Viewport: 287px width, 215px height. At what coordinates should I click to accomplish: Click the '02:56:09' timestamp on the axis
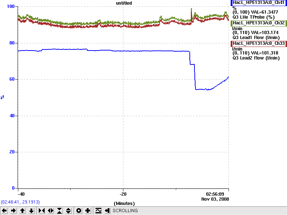(x=215, y=194)
